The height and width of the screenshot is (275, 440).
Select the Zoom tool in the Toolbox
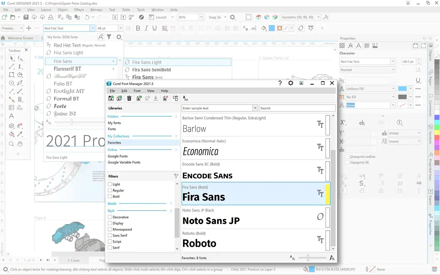click(x=11, y=144)
